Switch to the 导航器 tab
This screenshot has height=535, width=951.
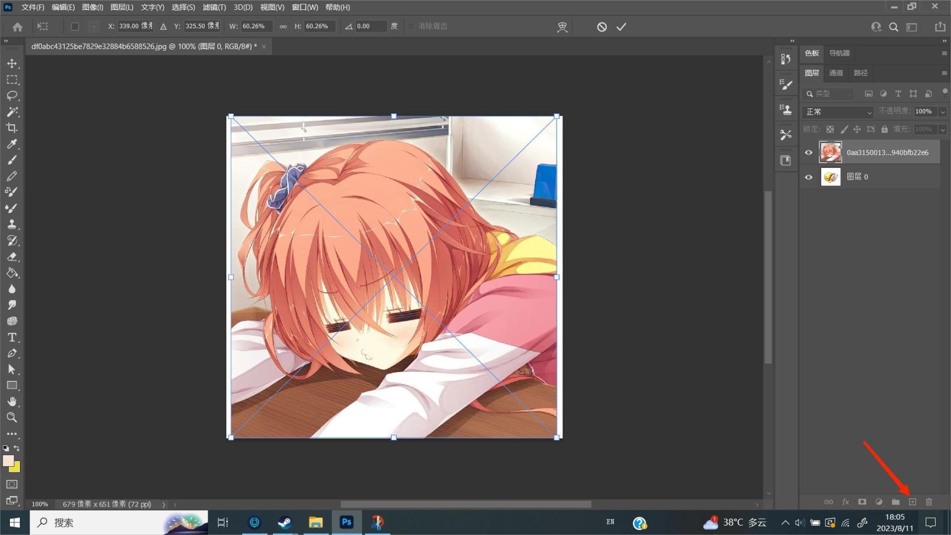tap(839, 53)
